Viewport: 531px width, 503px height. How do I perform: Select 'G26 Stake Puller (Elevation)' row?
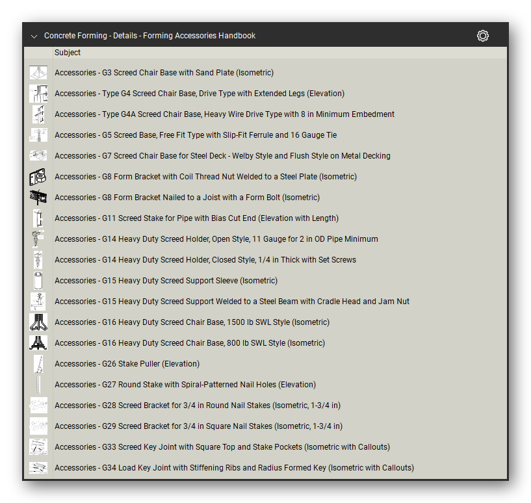click(265, 364)
